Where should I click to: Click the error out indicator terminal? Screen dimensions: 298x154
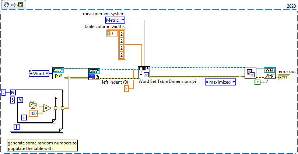pos(284,77)
